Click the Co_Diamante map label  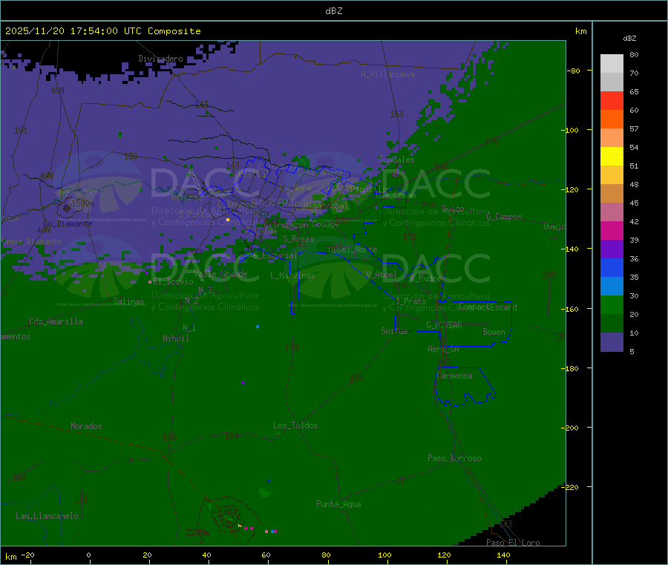[68, 223]
